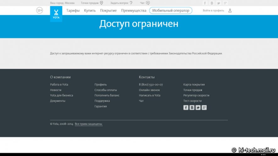Open the Тарифы menu item
The image size is (278, 156).
tap(73, 10)
